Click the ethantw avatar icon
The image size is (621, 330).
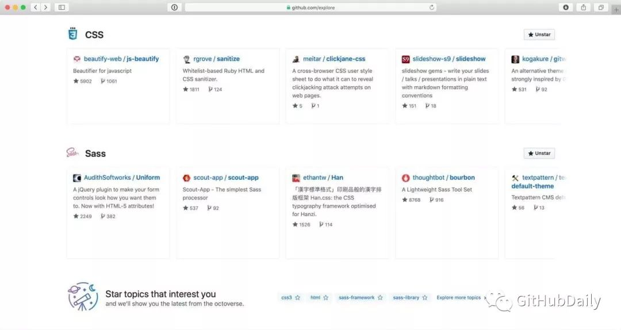click(296, 178)
